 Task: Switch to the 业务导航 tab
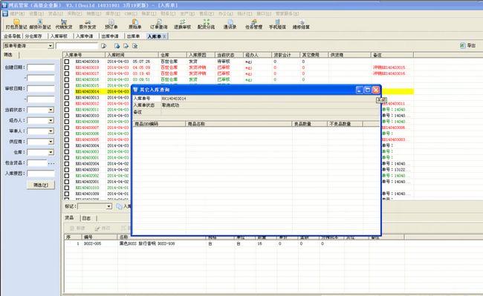click(x=12, y=36)
